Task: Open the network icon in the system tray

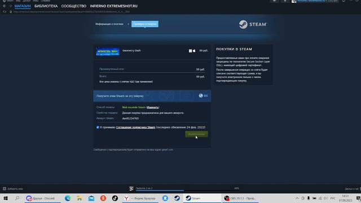Action: point(320,198)
